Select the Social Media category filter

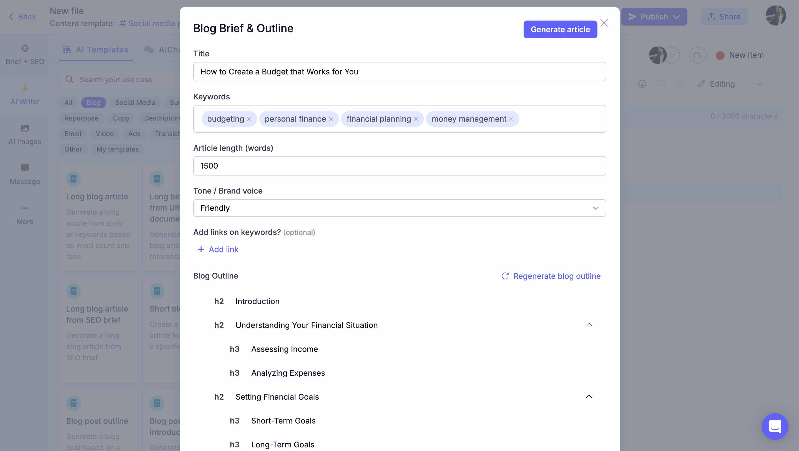[135, 103]
